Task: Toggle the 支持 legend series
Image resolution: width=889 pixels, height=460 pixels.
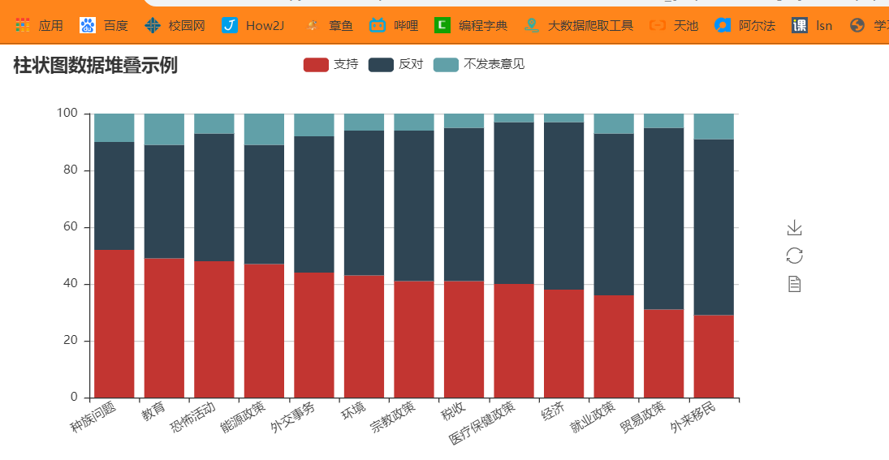Action: [331, 65]
